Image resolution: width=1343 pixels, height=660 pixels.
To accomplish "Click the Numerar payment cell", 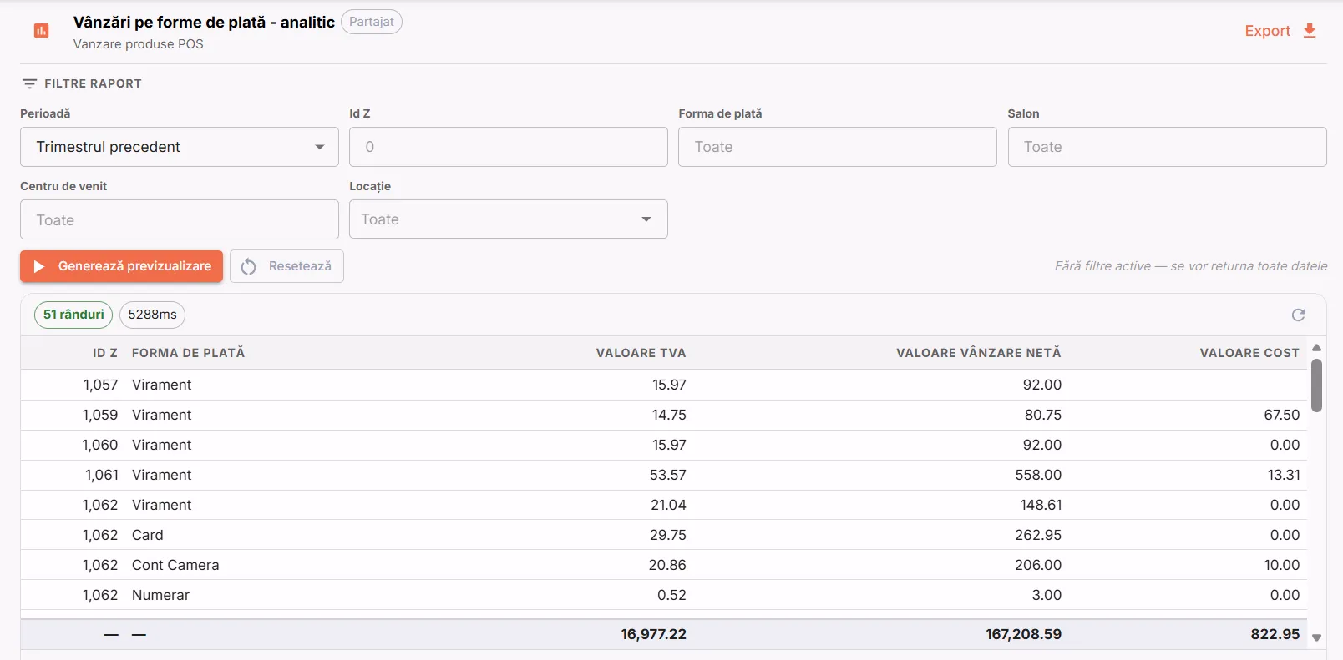I will pos(160,595).
